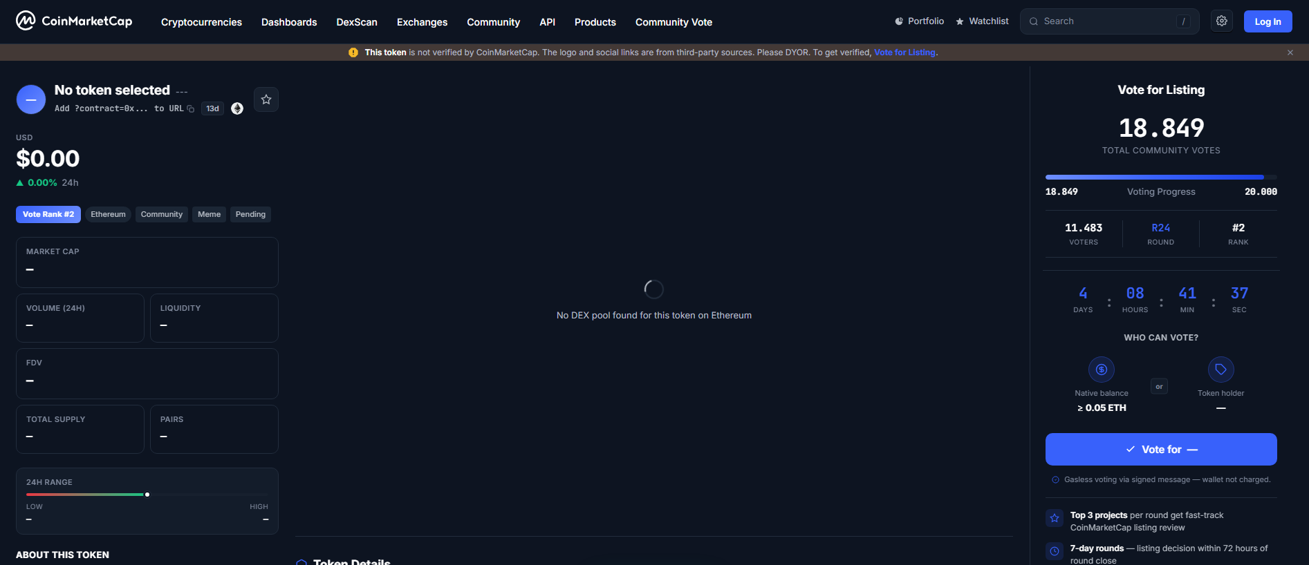Viewport: 1309px width, 565px height.
Task: Click the Vote Rank #2 badge
Action: [48, 214]
